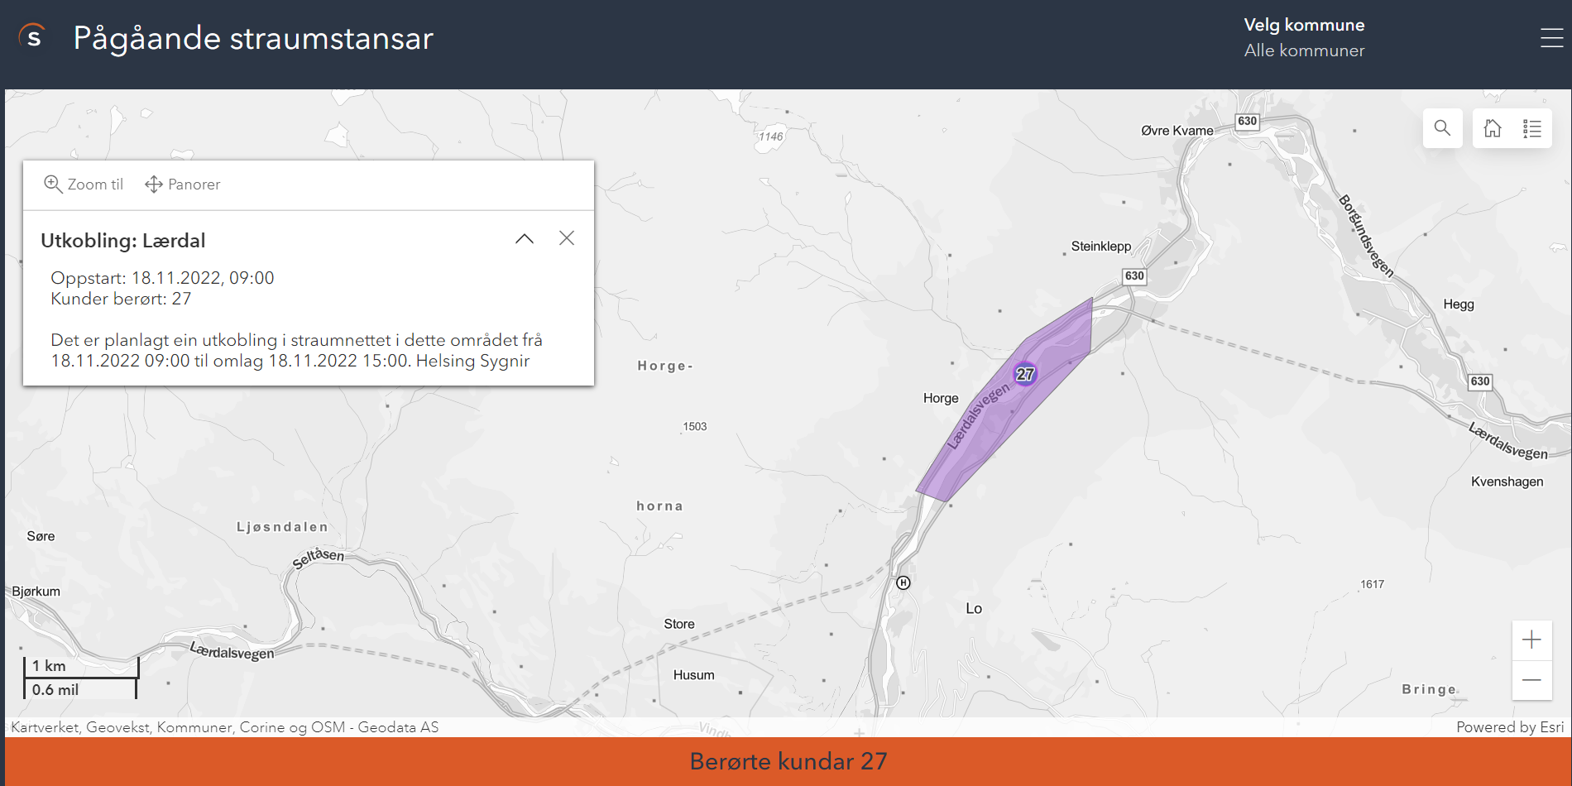Zoom in with the plus button

click(1531, 640)
